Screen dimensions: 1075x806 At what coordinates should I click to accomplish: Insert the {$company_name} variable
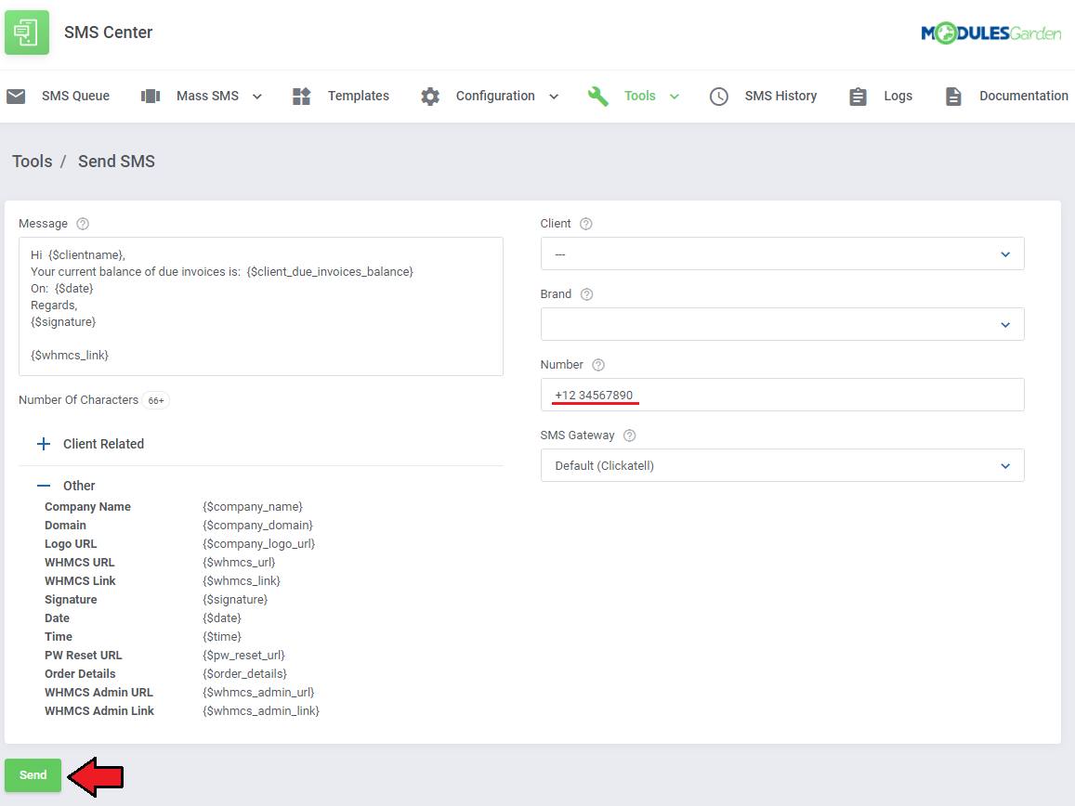tap(253, 507)
